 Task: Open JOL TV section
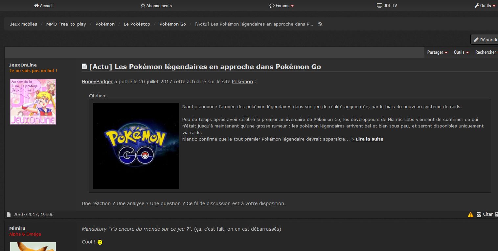(x=387, y=6)
